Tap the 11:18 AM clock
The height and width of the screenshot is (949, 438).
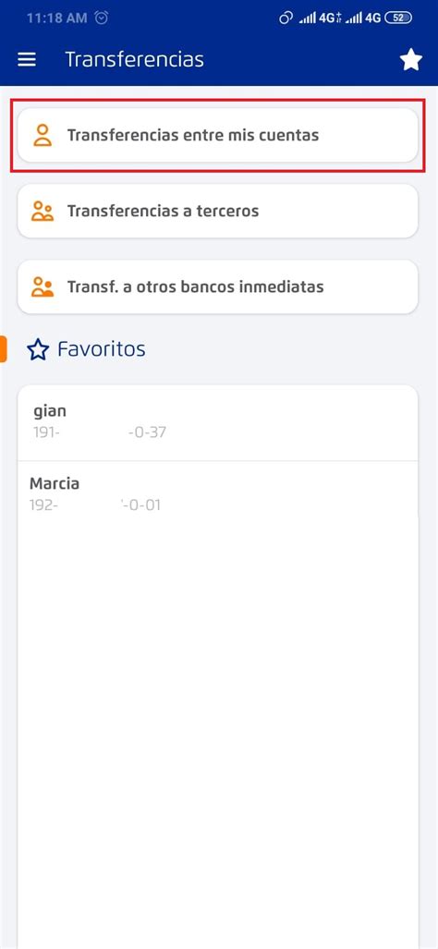click(x=57, y=18)
